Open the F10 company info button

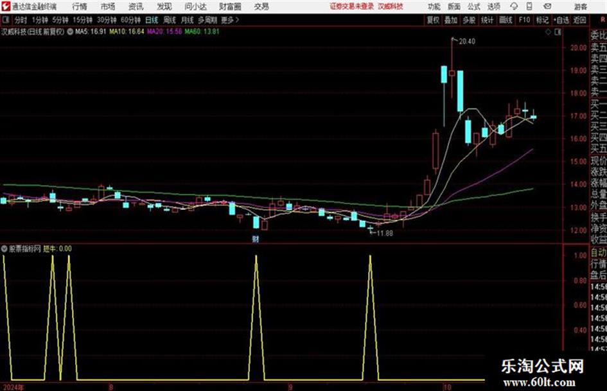pos(524,20)
